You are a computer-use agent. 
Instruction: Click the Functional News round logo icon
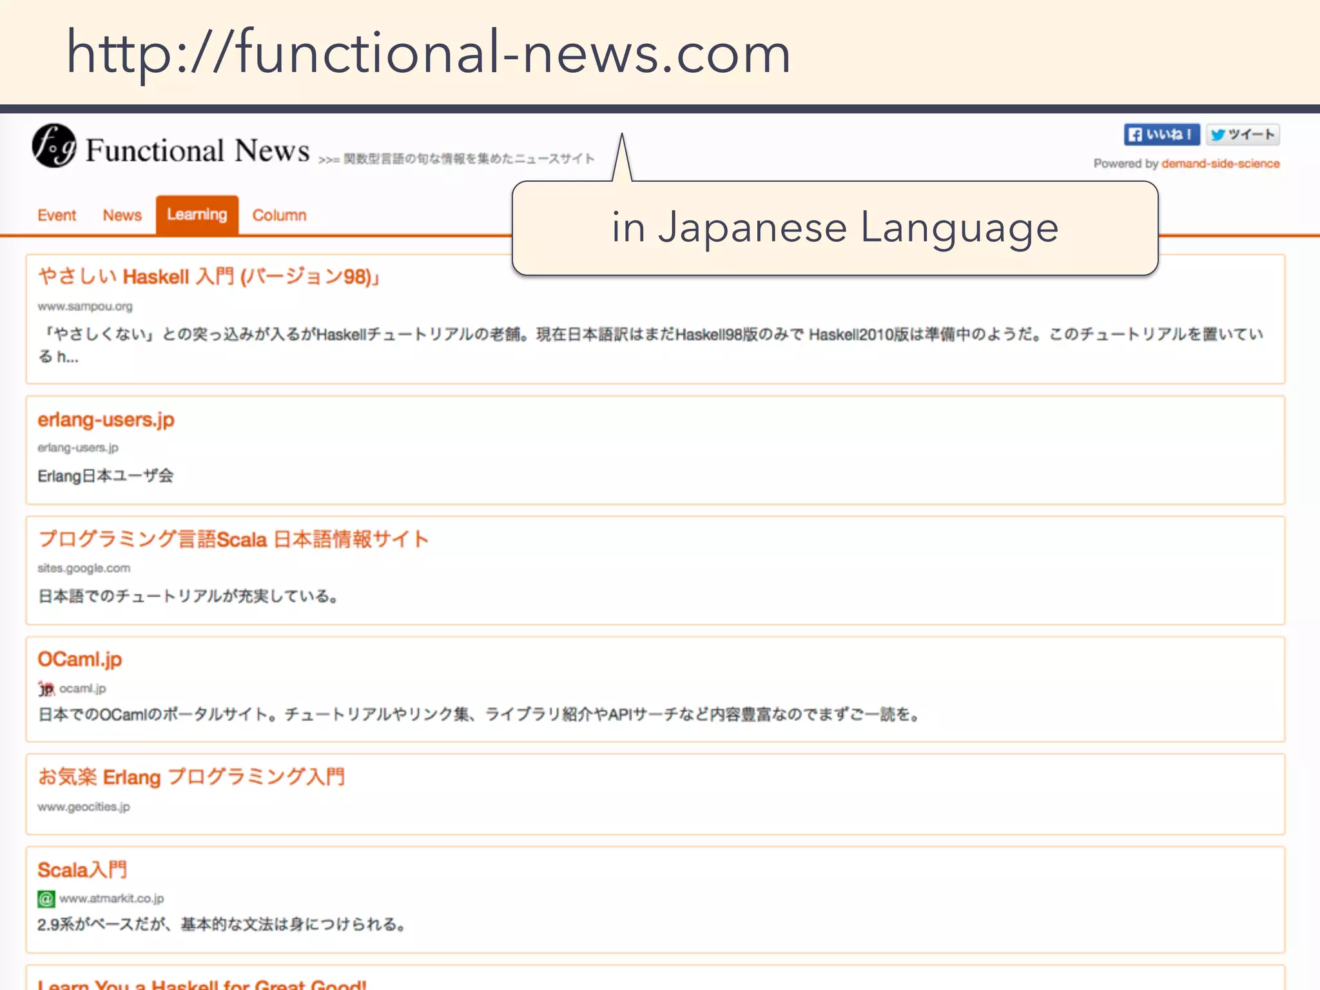54,146
